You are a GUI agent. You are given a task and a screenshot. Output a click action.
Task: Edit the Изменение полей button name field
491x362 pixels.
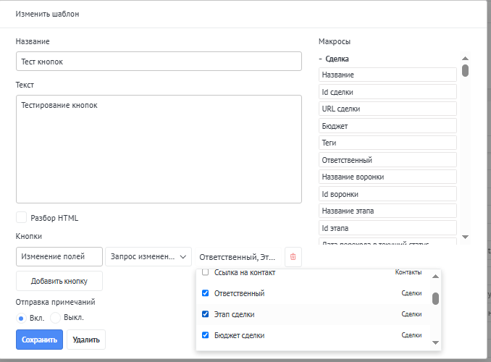[59, 257]
